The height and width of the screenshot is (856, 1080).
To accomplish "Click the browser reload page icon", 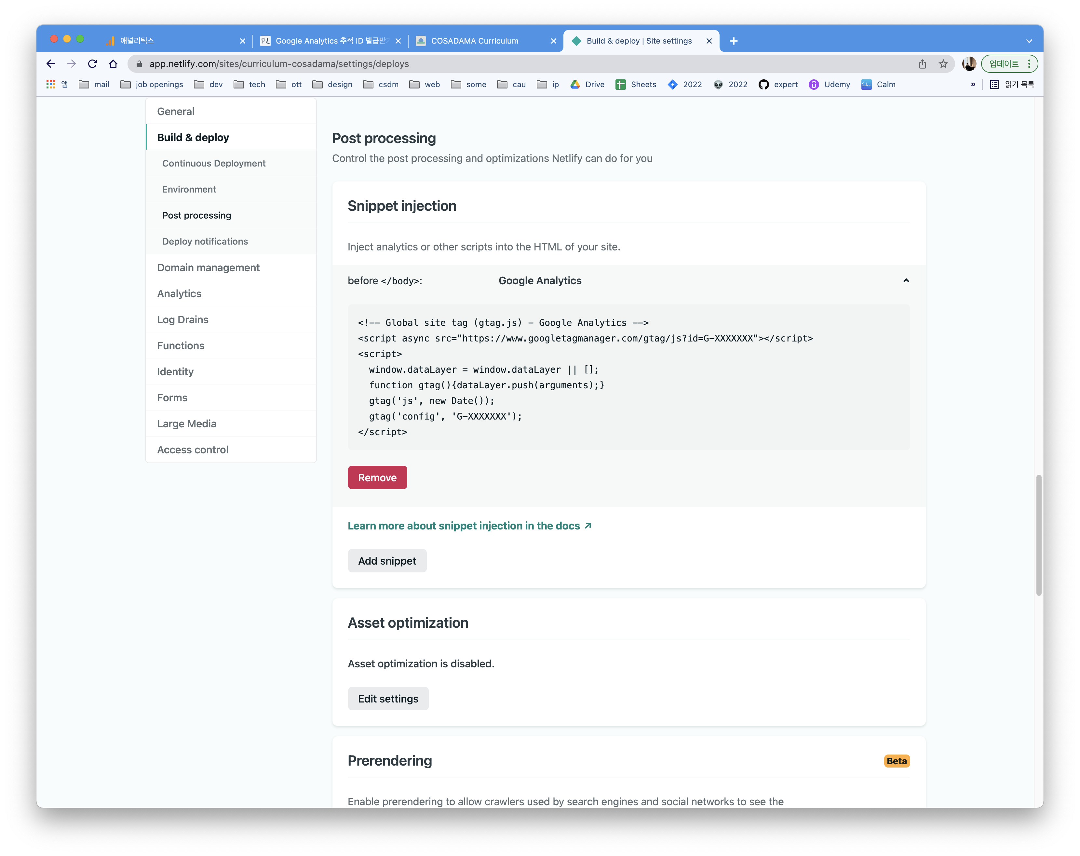I will pos(92,64).
